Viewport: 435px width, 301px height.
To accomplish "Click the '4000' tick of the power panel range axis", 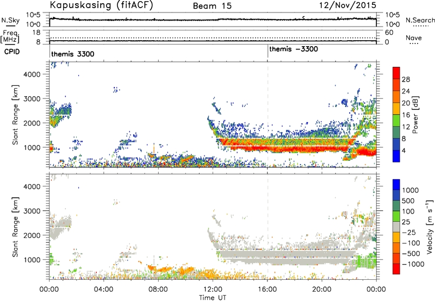I will point(32,74).
